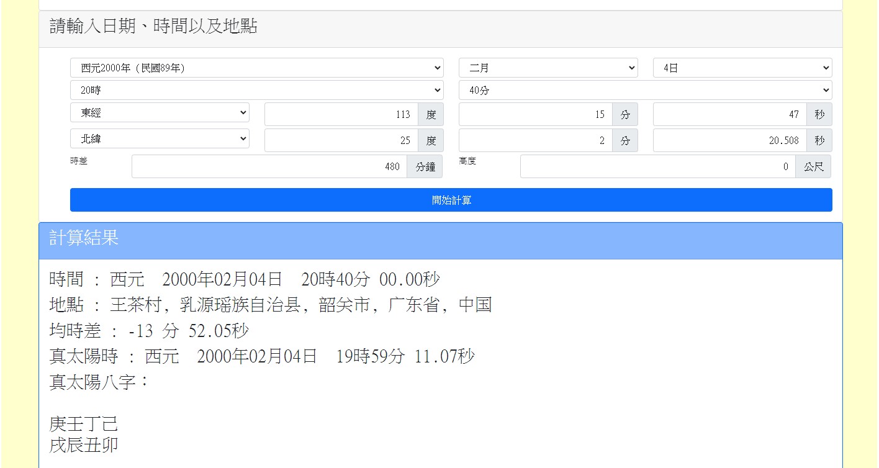Open the day dropdown showing 4日

742,68
